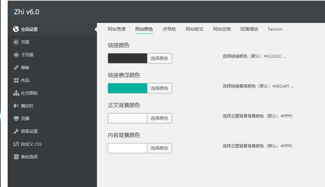Open 自定义 CSS section

[x=52, y=144]
